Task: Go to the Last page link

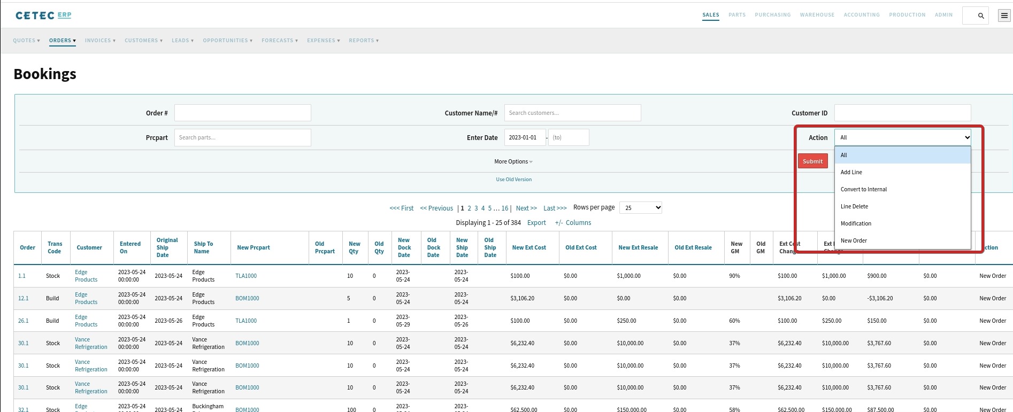Action: point(555,208)
